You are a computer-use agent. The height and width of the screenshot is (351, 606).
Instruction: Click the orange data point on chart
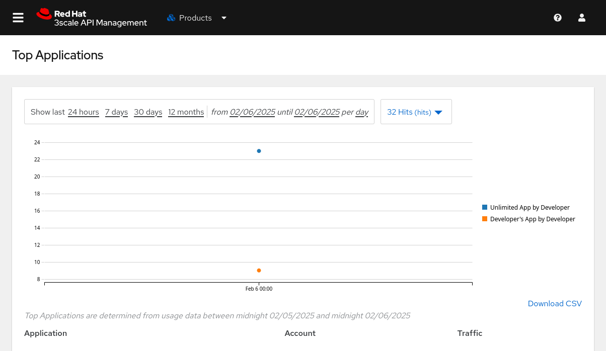tap(259, 271)
